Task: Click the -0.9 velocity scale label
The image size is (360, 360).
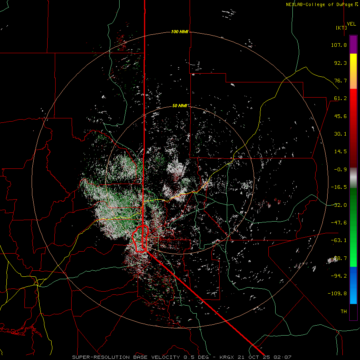Action: pos(340,170)
